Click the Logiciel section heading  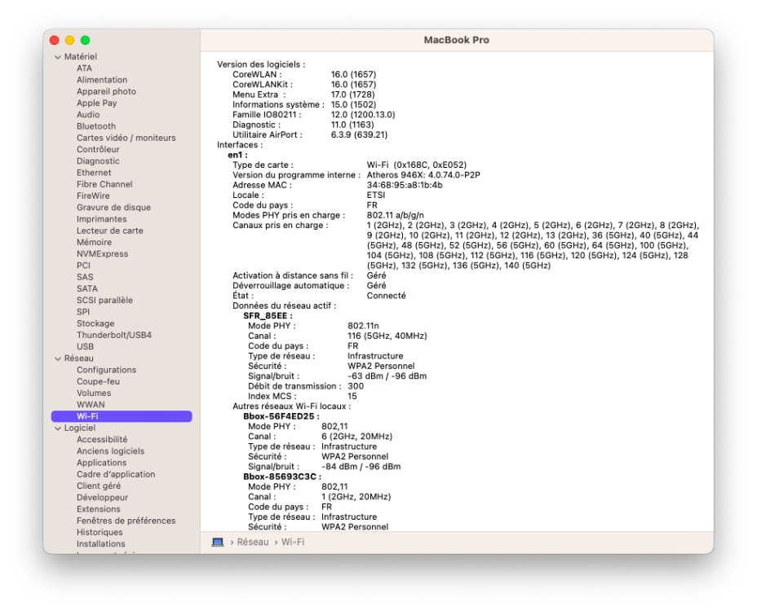coord(80,429)
